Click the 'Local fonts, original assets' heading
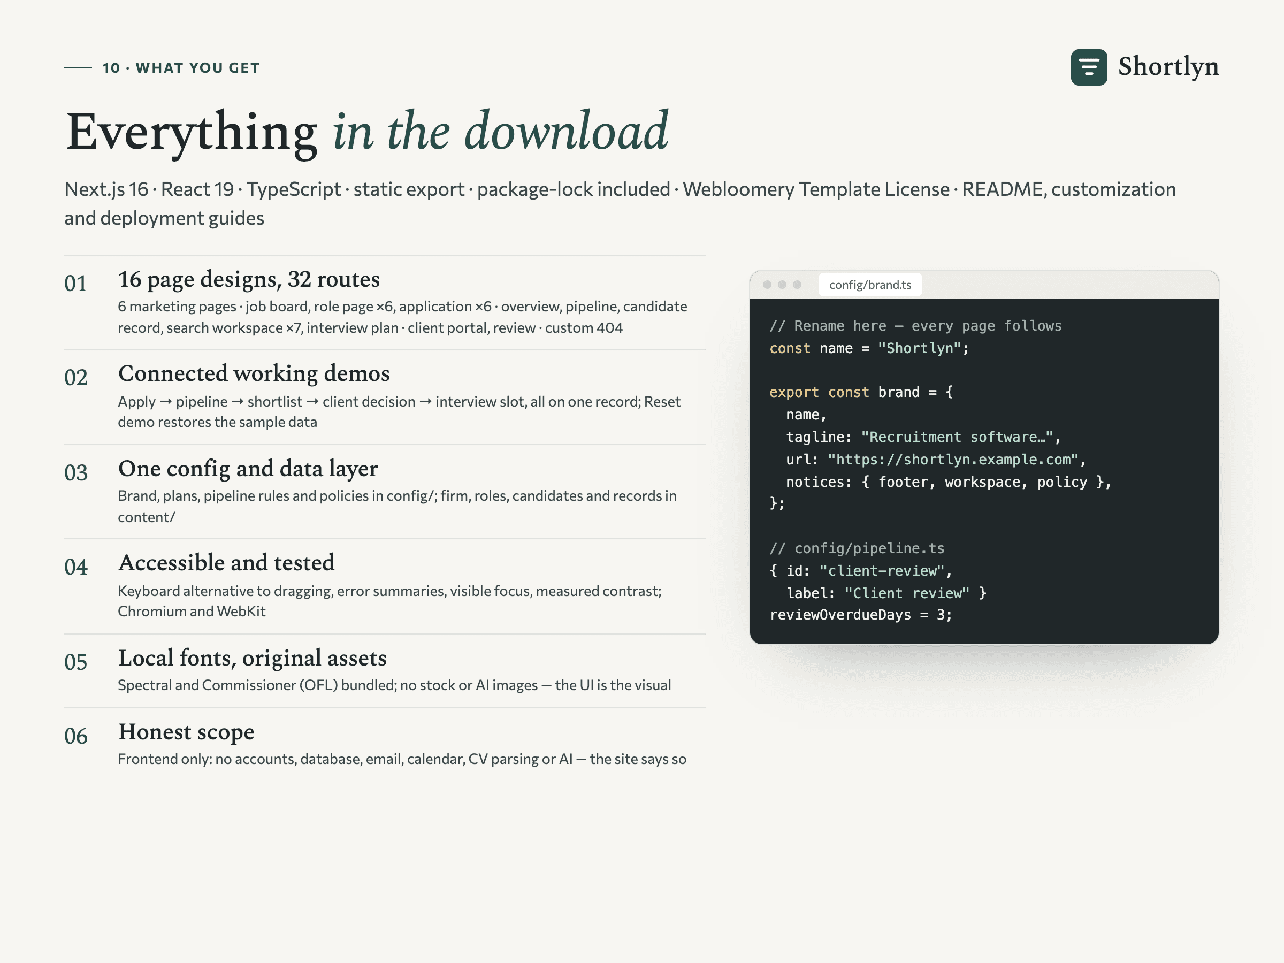 click(x=252, y=658)
